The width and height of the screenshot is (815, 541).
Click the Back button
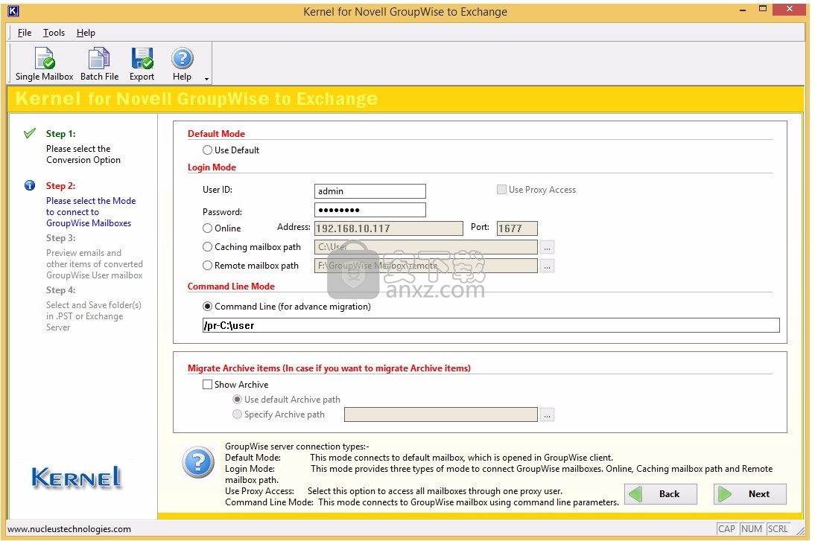point(661,494)
